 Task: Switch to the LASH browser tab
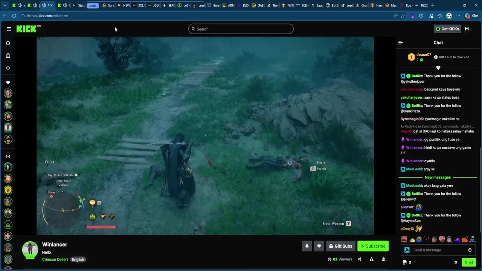click(183, 5)
